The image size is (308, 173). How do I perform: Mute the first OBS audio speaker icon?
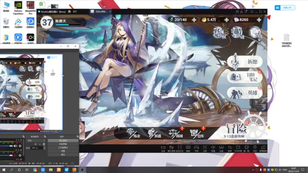(x=15, y=146)
